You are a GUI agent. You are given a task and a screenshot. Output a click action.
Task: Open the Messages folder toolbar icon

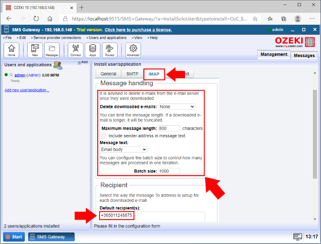pos(52,50)
